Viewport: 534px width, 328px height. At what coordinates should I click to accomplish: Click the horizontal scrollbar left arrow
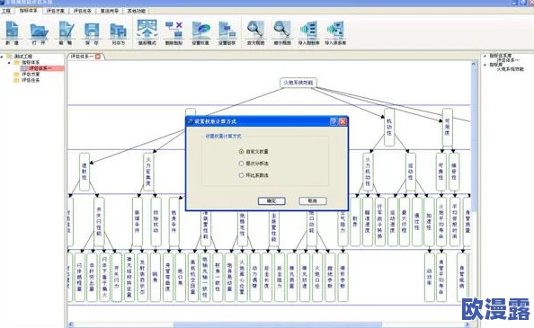(70, 324)
